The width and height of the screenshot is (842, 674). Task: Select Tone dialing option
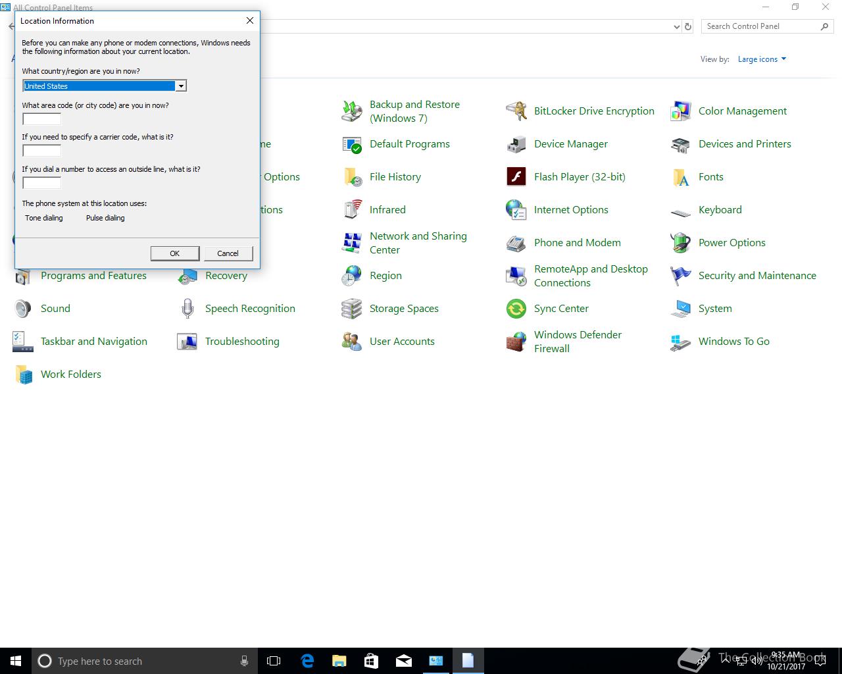click(x=44, y=218)
